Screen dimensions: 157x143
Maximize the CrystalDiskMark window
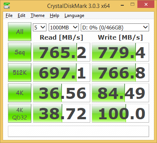click(132, 5)
